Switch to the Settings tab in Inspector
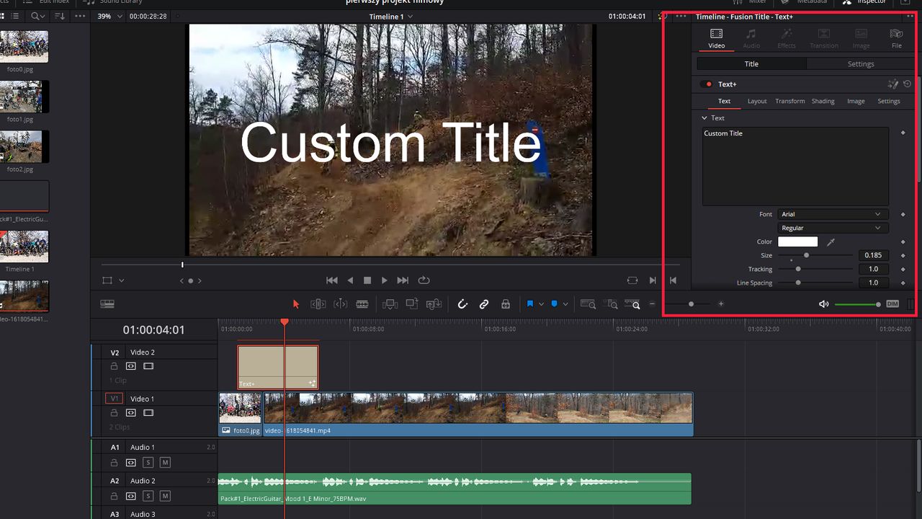922x519 pixels. (x=861, y=63)
